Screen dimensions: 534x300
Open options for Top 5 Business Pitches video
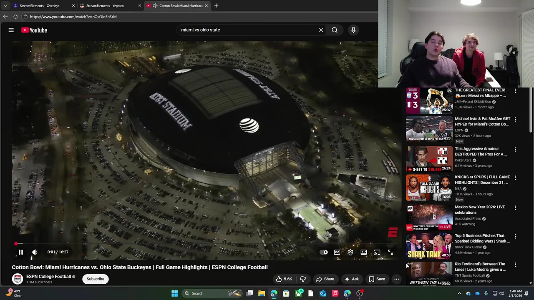516,236
